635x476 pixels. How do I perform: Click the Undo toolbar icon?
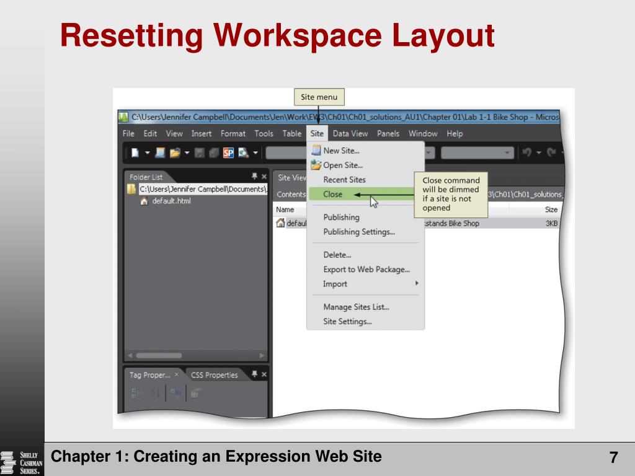[527, 152]
